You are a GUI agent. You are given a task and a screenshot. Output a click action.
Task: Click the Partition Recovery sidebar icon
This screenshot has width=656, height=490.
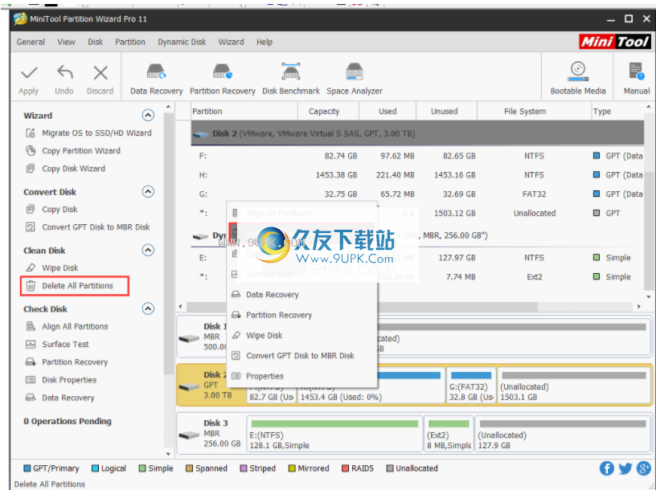pos(31,362)
